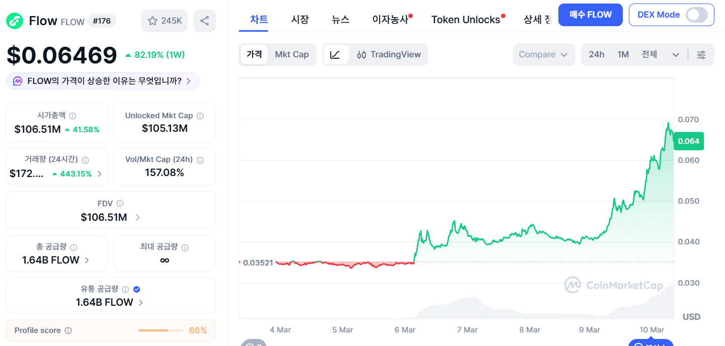Open the Compare dropdown
725x346 pixels.
[544, 54]
